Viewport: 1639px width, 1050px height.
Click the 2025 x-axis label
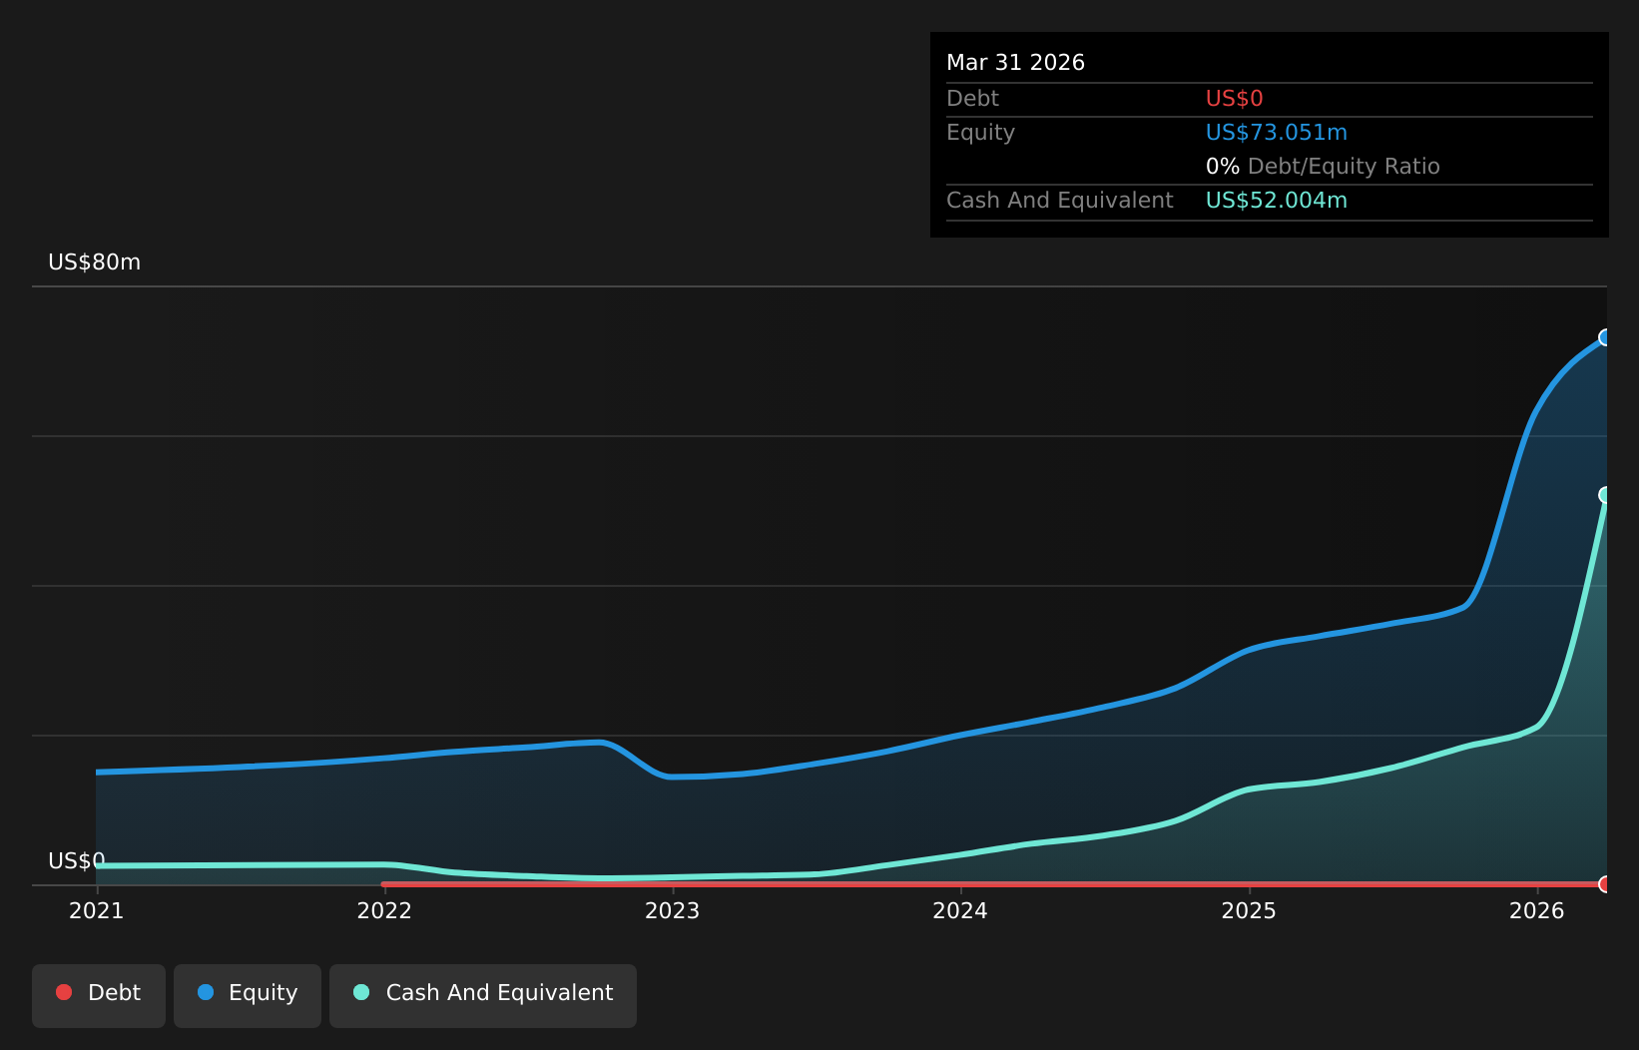pos(1249,910)
